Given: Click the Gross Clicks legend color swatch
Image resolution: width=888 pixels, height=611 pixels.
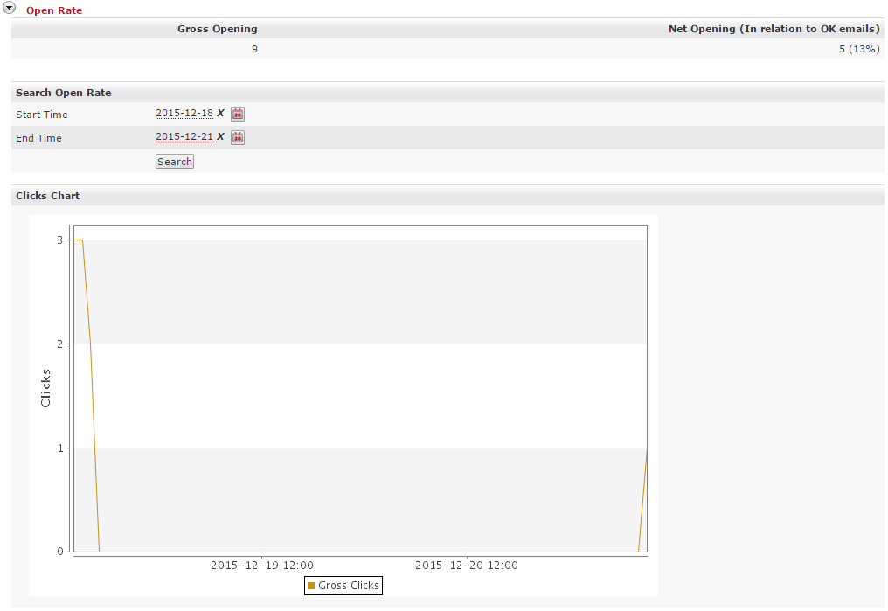Looking at the screenshot, I should [x=311, y=586].
